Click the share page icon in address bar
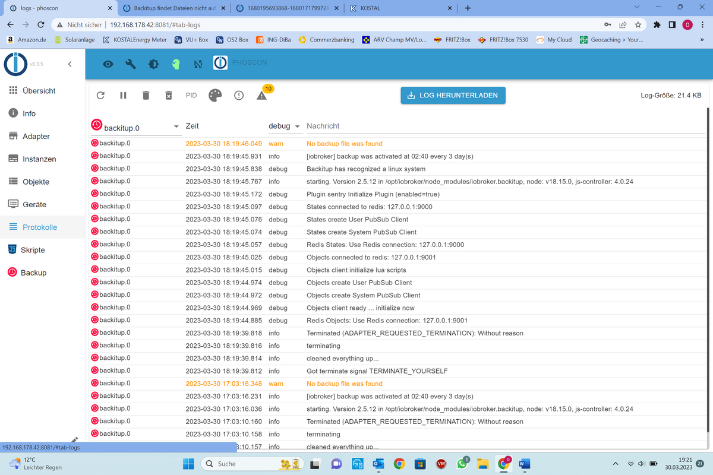Screen dimensions: 713x475 coord(623,25)
